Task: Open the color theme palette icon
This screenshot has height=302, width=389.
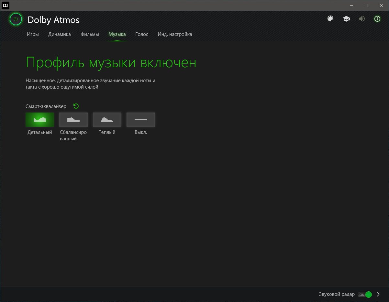Action: tap(330, 19)
